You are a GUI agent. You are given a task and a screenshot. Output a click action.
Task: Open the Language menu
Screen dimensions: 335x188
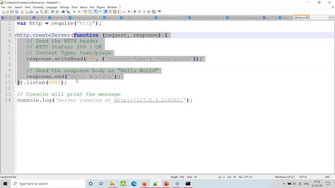pyautogui.click(x=51, y=7)
